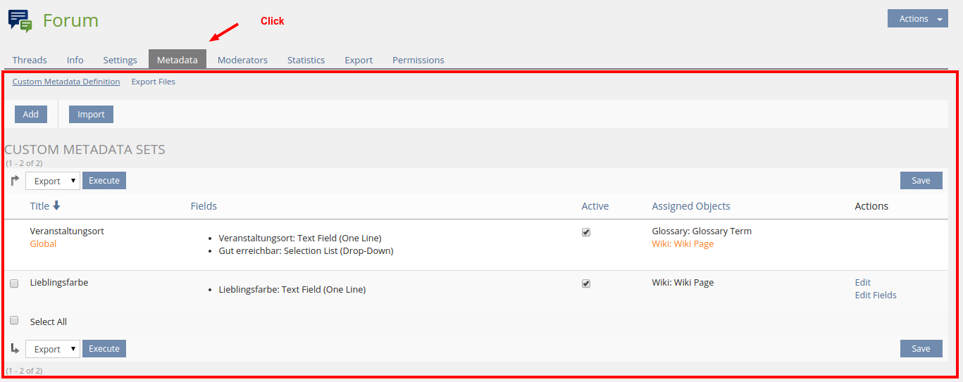Click the top multi-action arrow icon
Screen dimensions: 963x382
tap(15, 181)
